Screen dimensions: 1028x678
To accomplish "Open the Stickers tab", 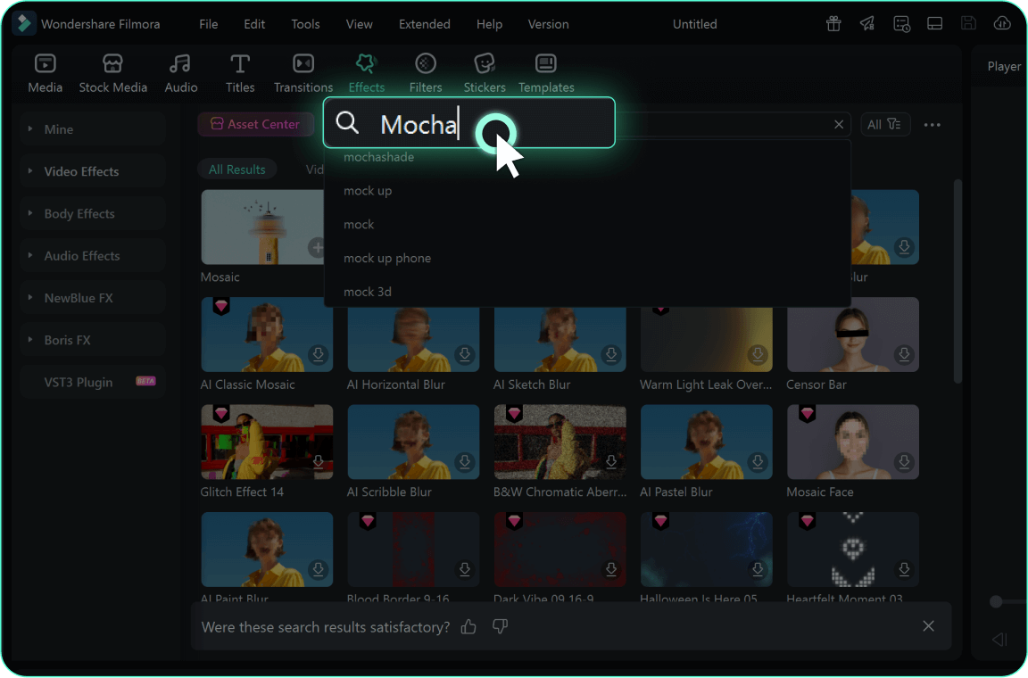I will 485,73.
